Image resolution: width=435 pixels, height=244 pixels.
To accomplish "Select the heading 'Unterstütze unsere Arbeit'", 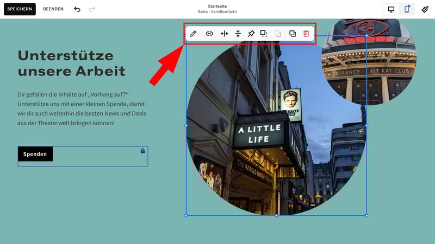I will point(71,63).
